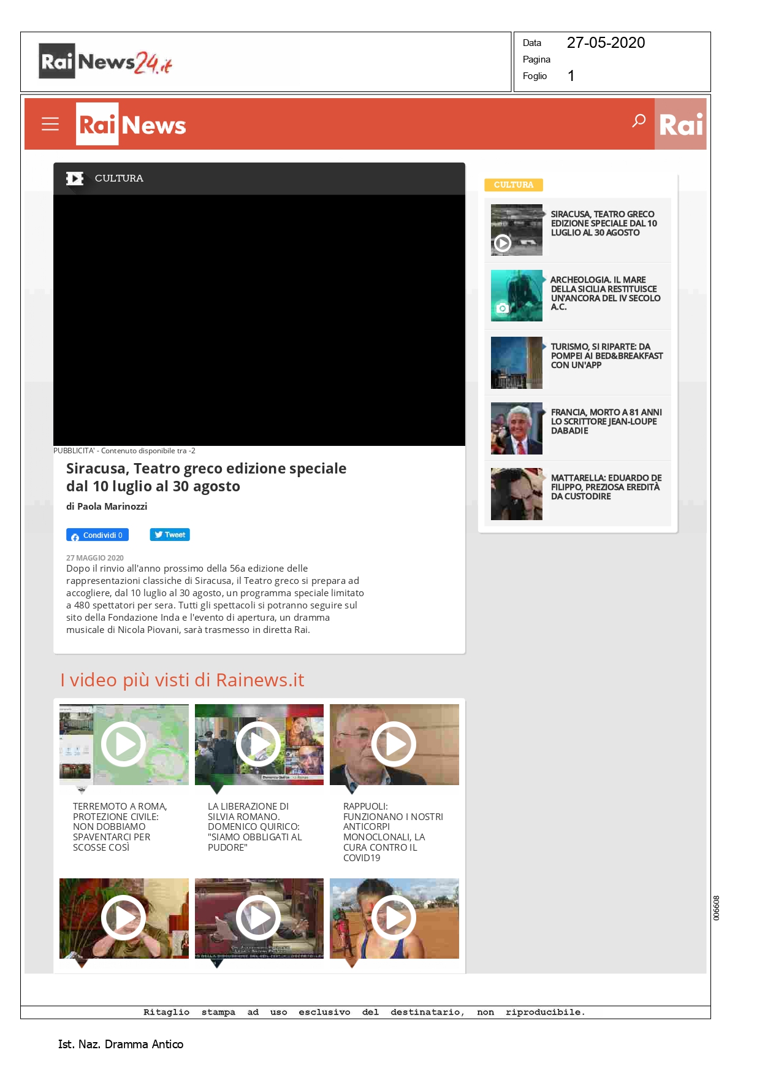
Task: Click the Rai News logo in red header
Action: (x=131, y=124)
